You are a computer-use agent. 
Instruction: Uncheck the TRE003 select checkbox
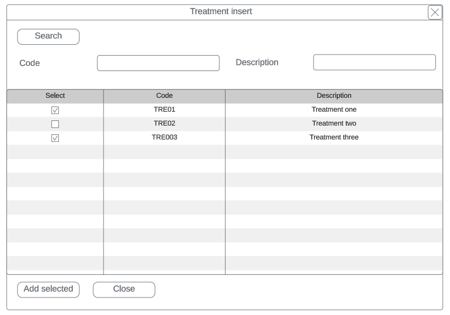pos(55,138)
